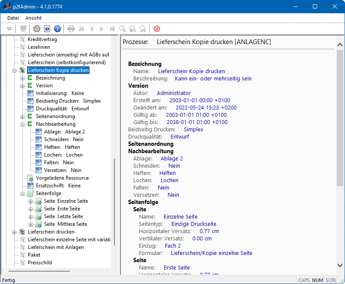Image resolution: width=345 pixels, height=284 pixels.
Task: Click the printer icon in toolbar
Action: (x=71, y=29)
